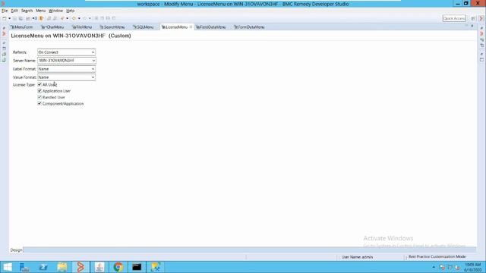
Task: Click the bottom icon in the left sidebar
Action: coord(4,61)
